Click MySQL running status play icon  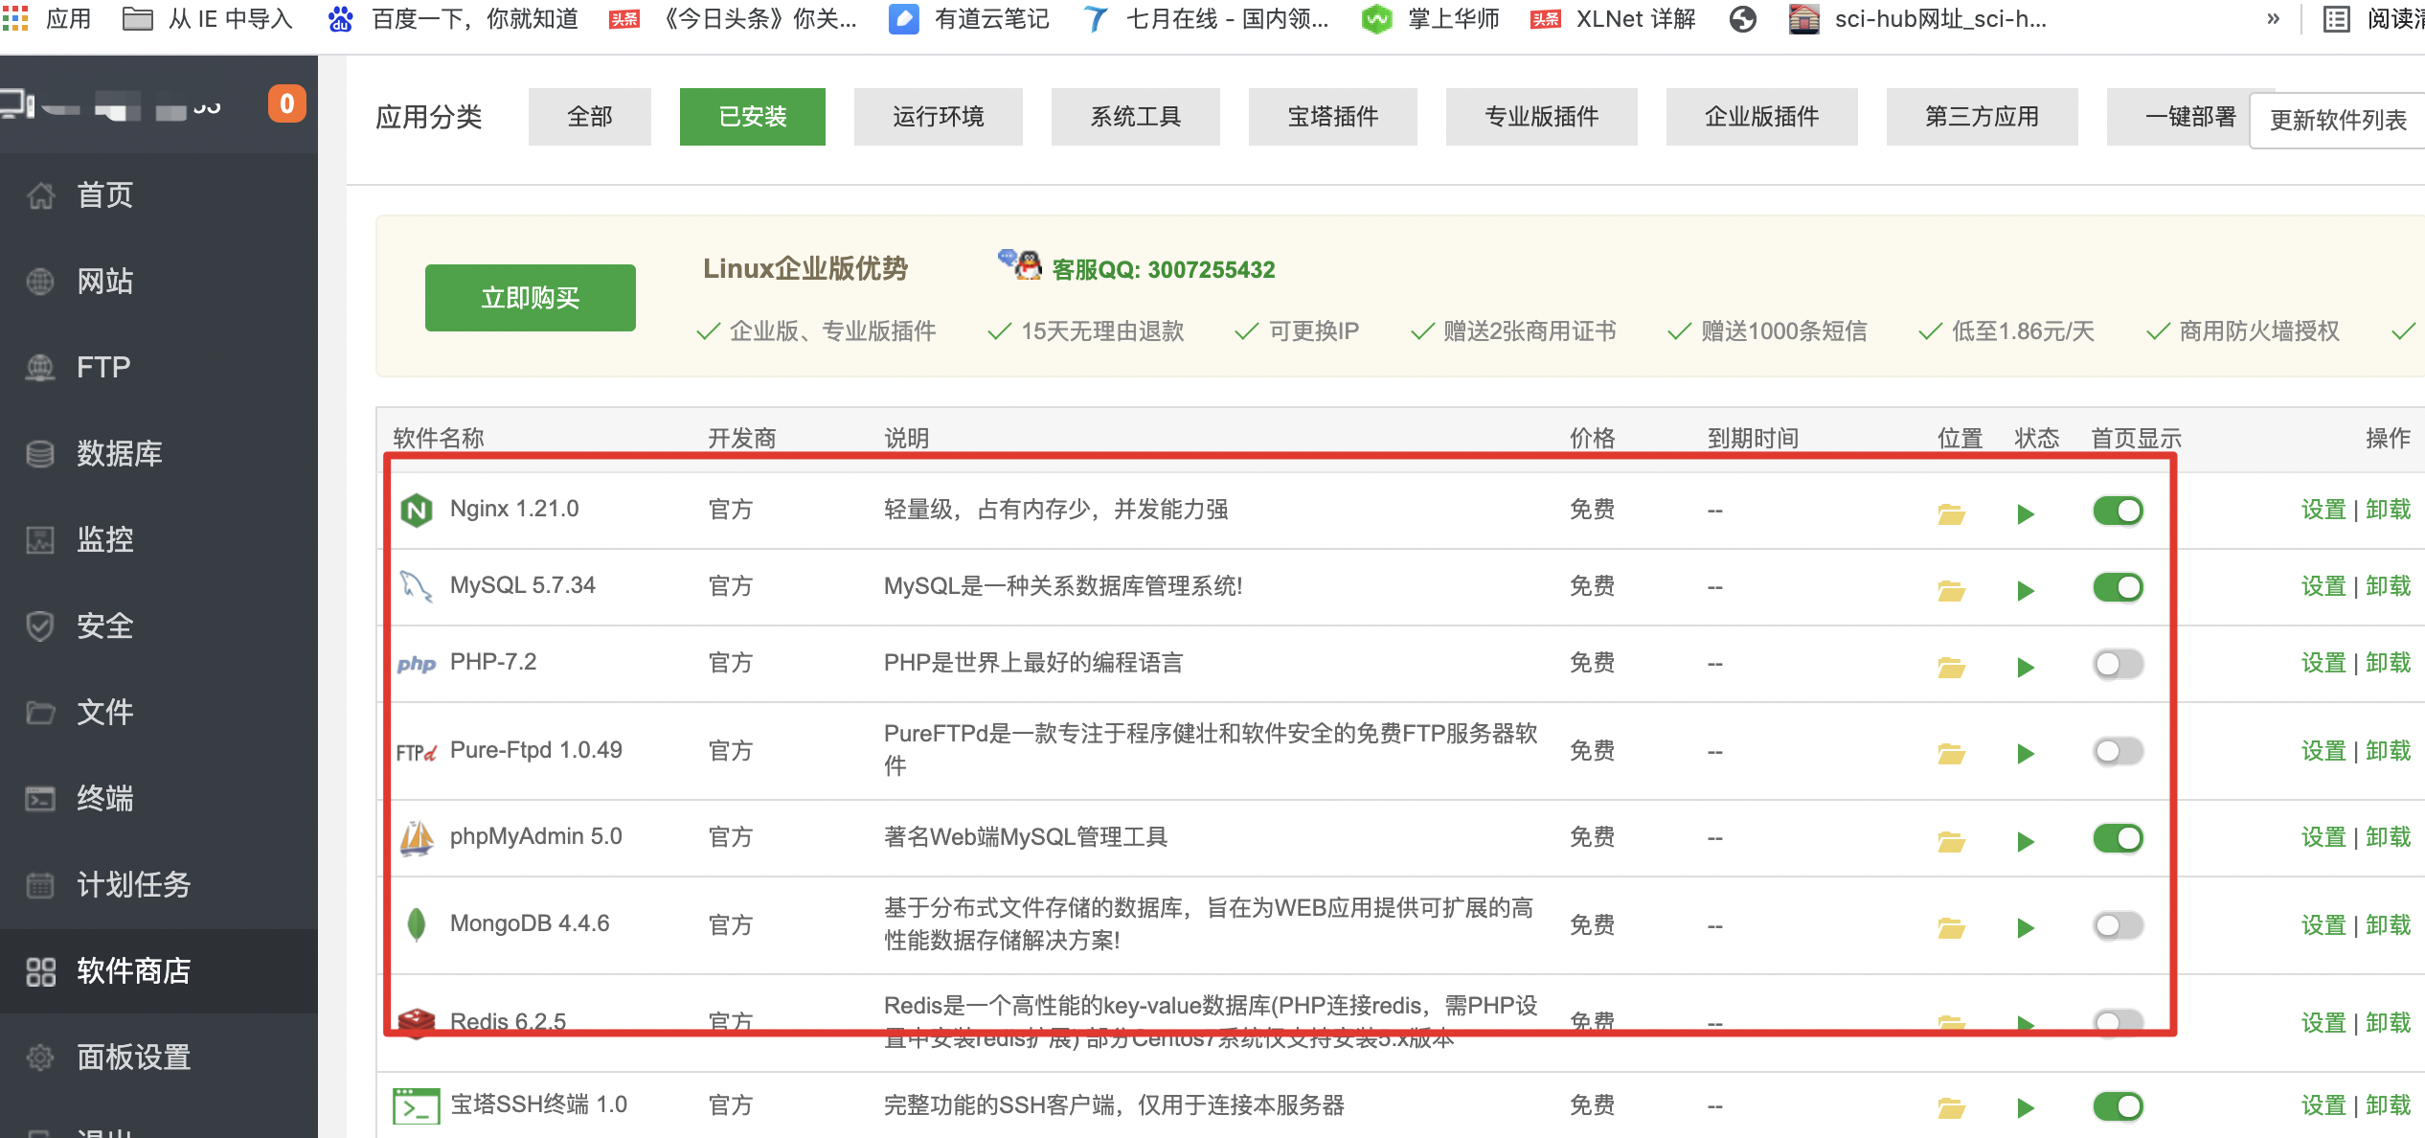[x=2025, y=590]
